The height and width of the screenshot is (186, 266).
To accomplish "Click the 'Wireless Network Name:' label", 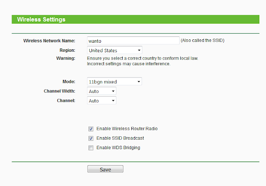I will pos(49,41).
